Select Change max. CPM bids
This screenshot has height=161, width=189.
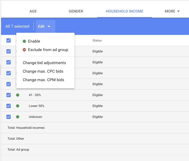[x=43, y=80]
